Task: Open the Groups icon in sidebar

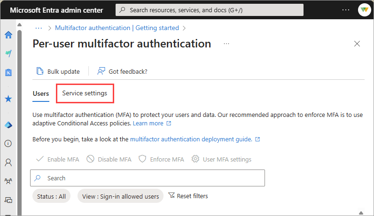Action: pyautogui.click(x=8, y=181)
